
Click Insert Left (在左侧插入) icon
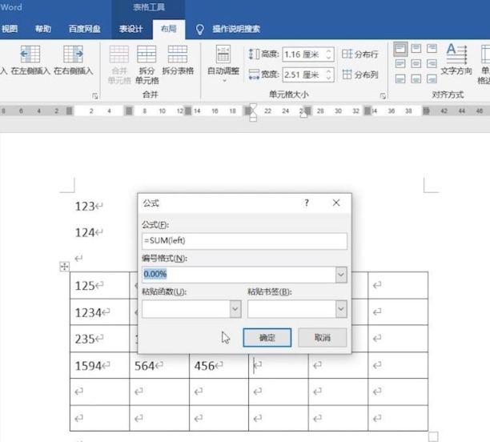point(30,54)
